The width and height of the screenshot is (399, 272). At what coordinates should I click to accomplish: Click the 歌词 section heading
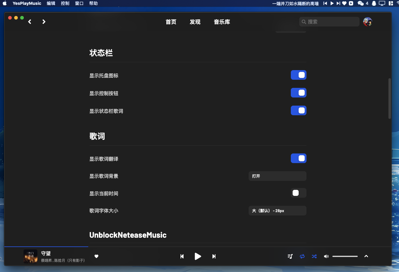(97, 136)
